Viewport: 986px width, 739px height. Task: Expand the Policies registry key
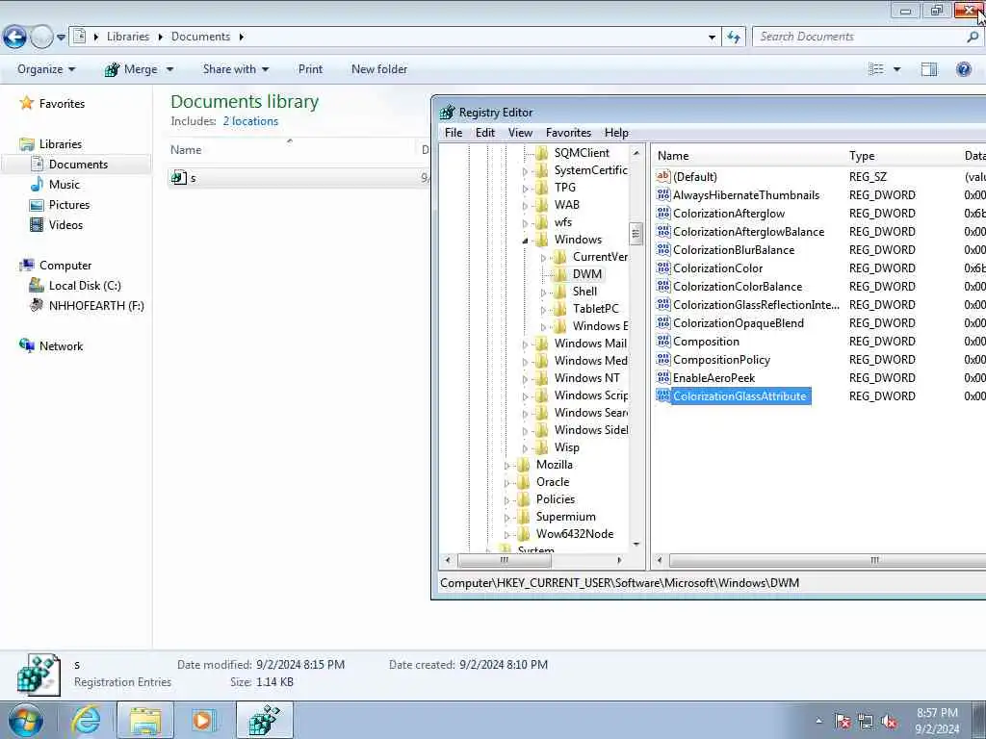point(506,500)
